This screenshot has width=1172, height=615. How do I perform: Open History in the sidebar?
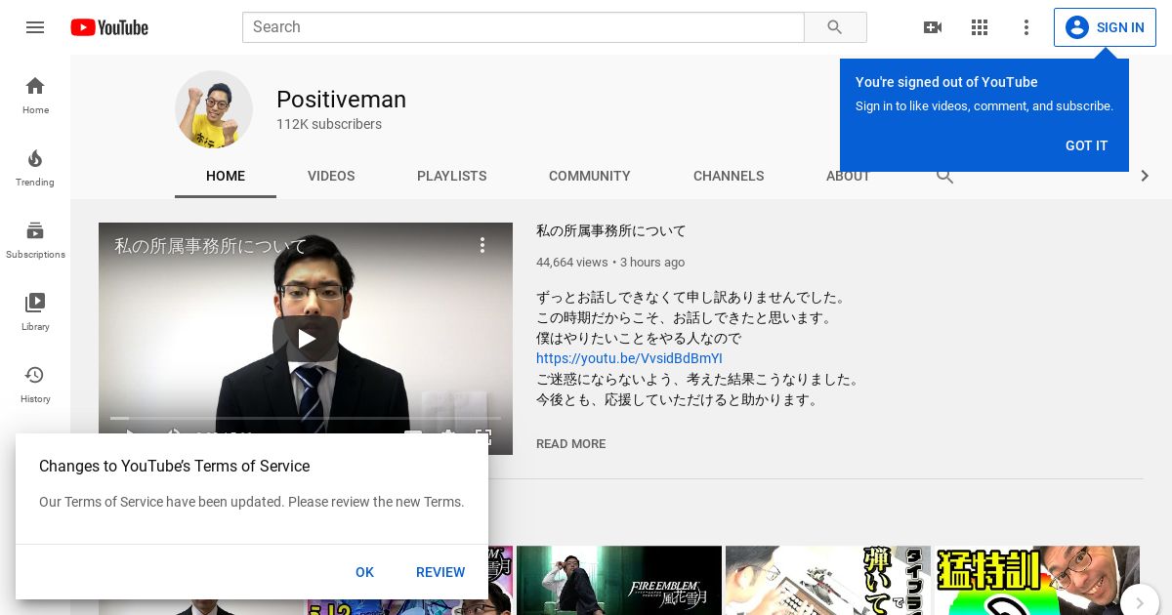(x=35, y=384)
